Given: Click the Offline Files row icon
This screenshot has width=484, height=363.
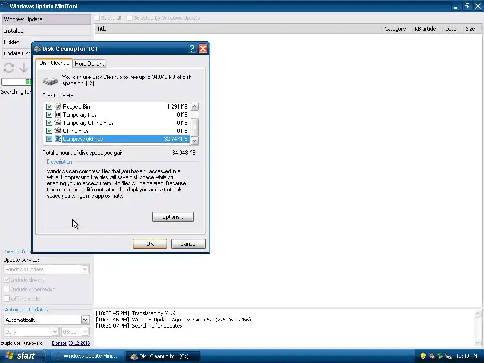Looking at the screenshot, I should pos(58,130).
